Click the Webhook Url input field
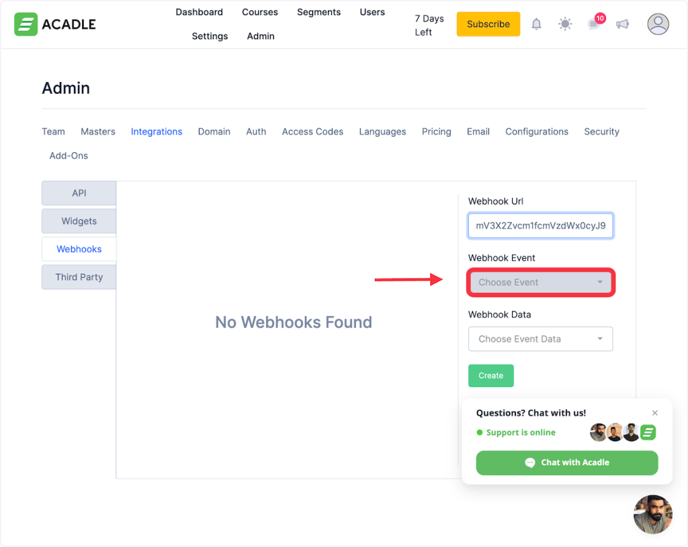This screenshot has height=547, width=688. tap(541, 226)
